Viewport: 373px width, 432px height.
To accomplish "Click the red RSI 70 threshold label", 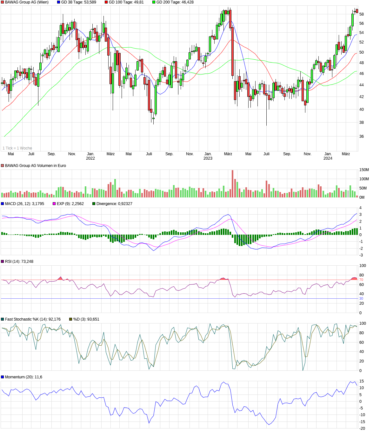I will 361,280.
